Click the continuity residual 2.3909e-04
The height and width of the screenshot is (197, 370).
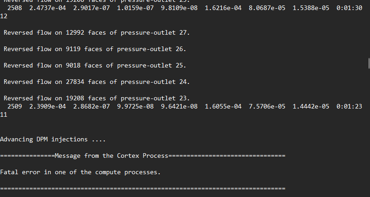point(48,106)
